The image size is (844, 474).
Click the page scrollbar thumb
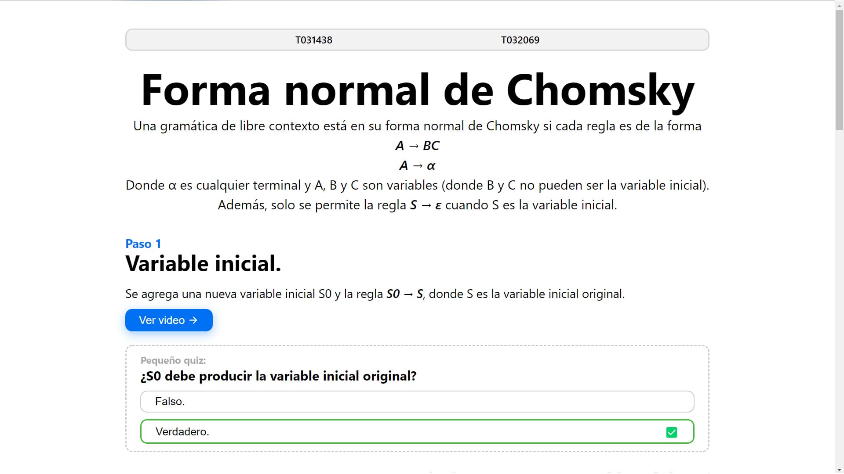coord(839,69)
